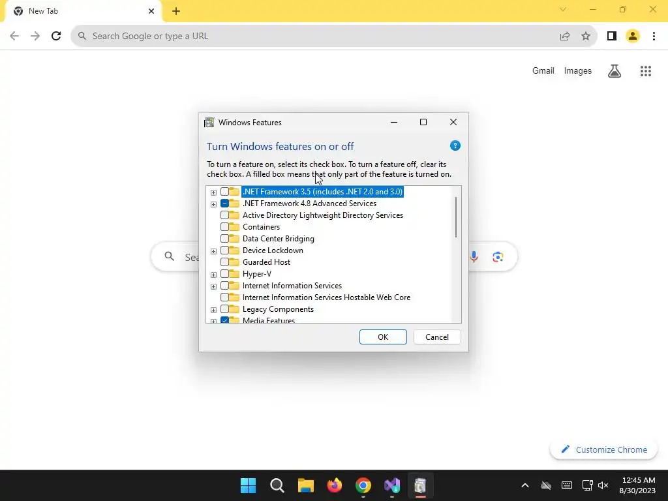Tick the Device Lockdown checkbox
The image size is (668, 501).
pos(224,250)
